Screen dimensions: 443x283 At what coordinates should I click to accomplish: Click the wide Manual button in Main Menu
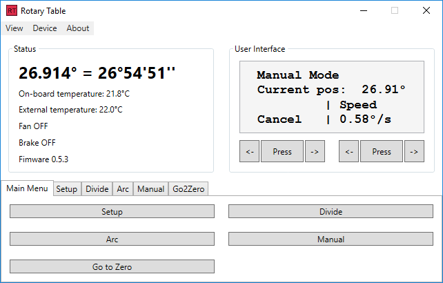[x=331, y=240]
